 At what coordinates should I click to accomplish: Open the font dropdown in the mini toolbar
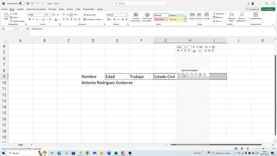coord(184,47)
